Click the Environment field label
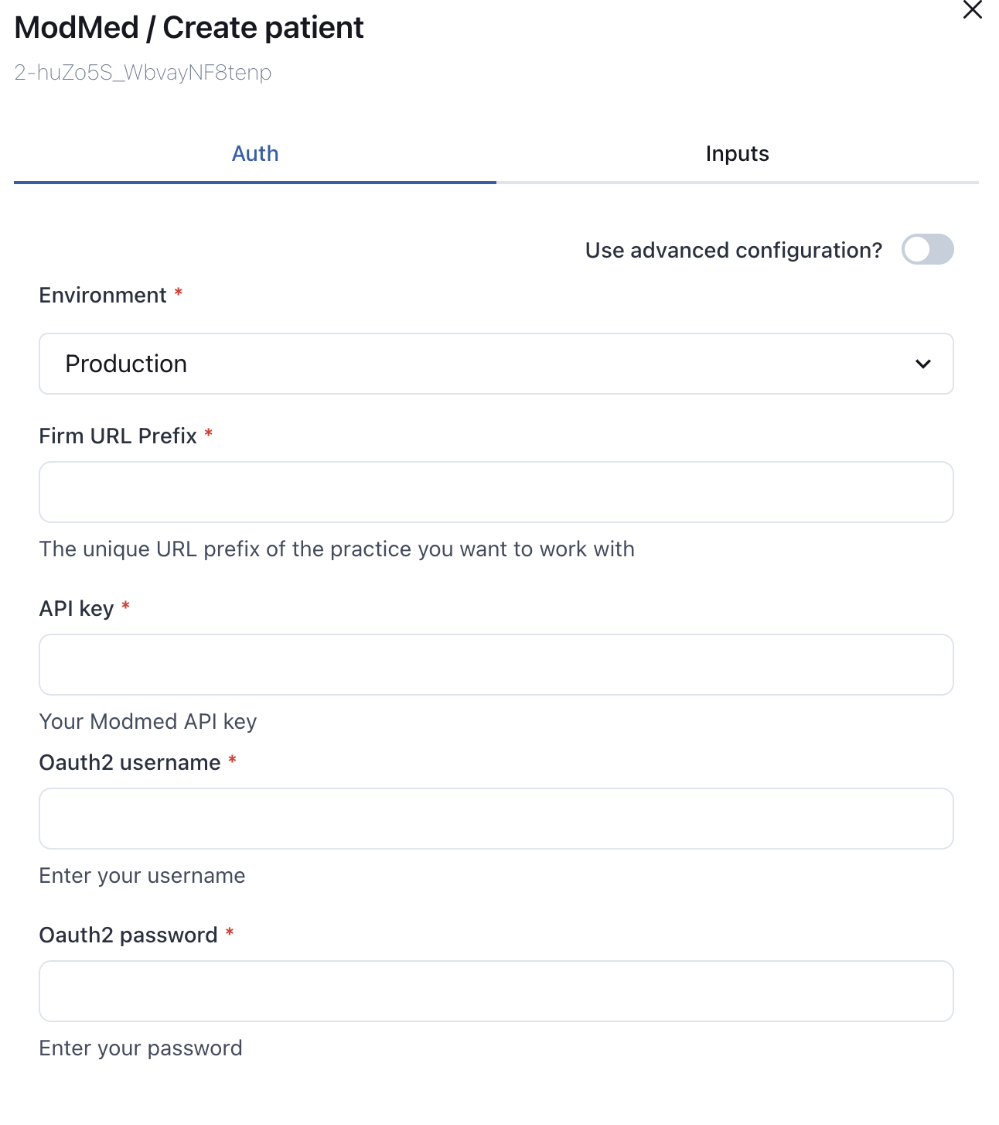 coord(103,295)
